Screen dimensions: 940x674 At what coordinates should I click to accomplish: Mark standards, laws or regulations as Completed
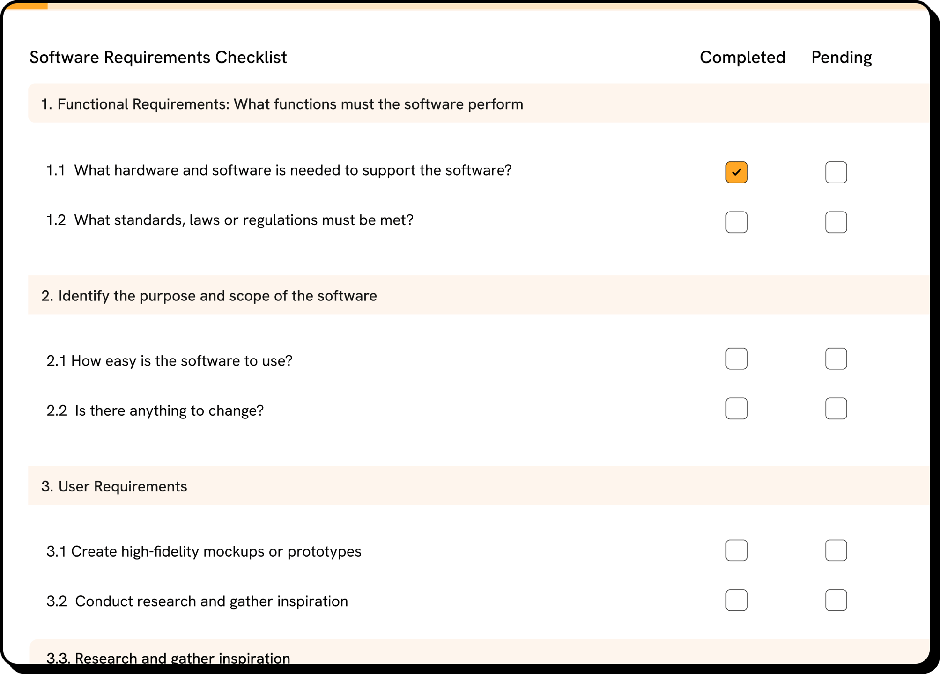[x=736, y=222]
